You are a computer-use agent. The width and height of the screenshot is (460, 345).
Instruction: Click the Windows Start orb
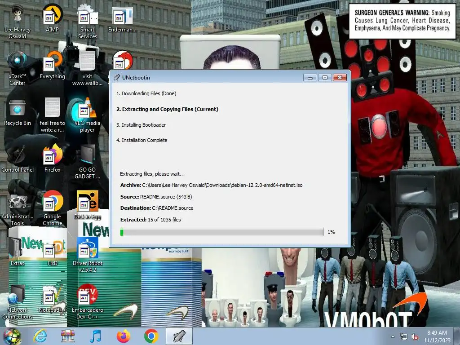12,336
